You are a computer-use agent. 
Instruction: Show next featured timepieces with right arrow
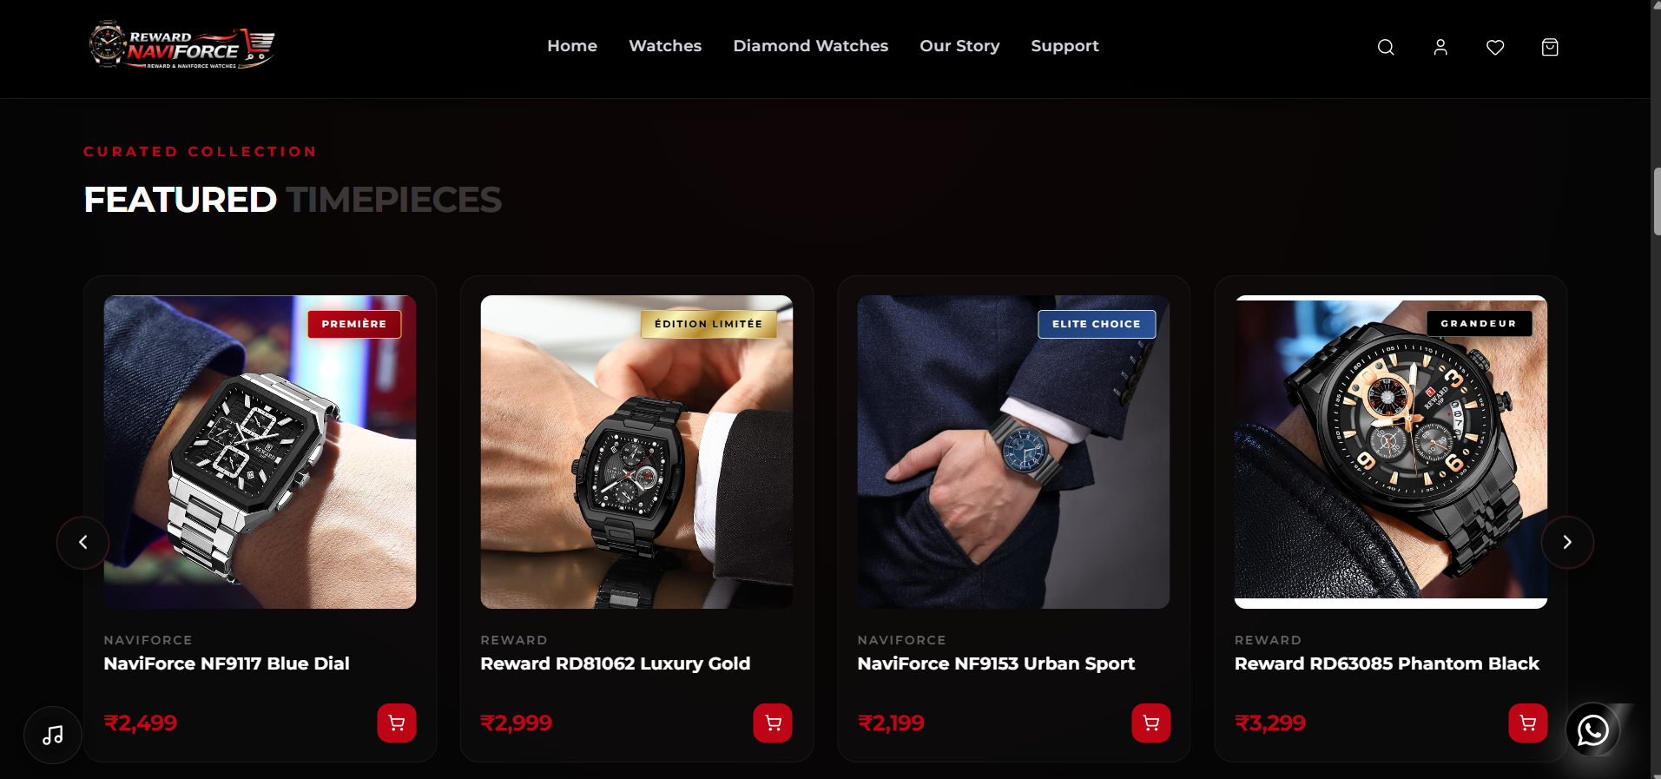click(1567, 543)
